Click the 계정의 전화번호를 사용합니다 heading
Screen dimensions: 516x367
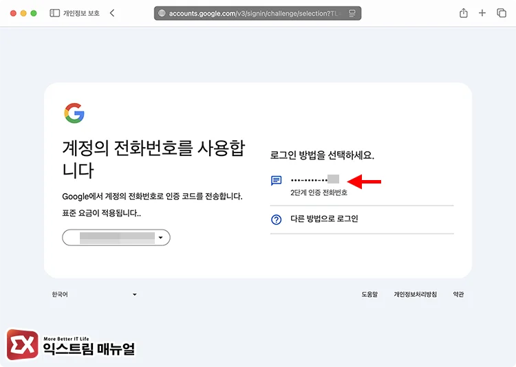153,159
